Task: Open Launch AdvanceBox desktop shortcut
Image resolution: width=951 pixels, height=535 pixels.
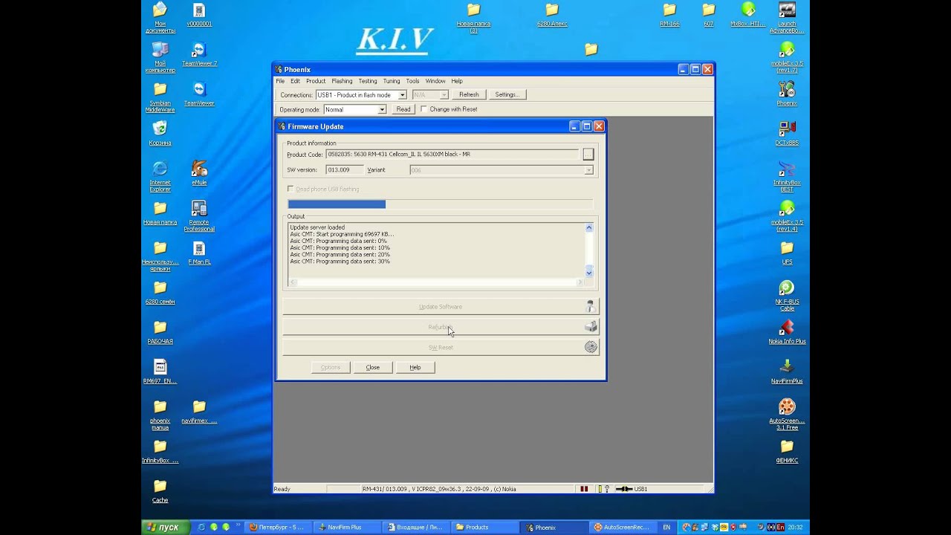Action: (787, 18)
